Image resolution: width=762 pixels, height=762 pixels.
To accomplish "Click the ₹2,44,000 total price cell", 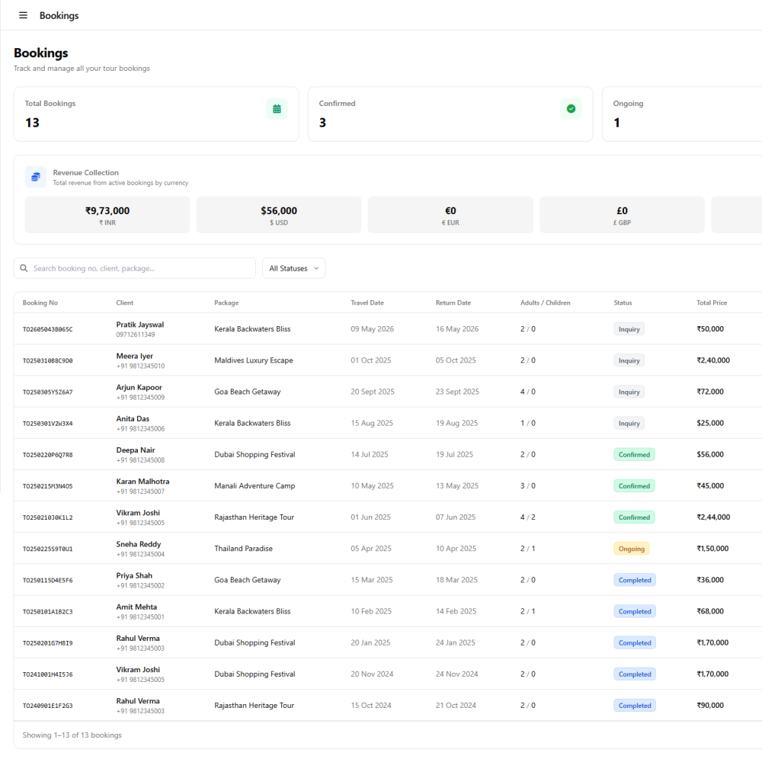I will (x=713, y=517).
